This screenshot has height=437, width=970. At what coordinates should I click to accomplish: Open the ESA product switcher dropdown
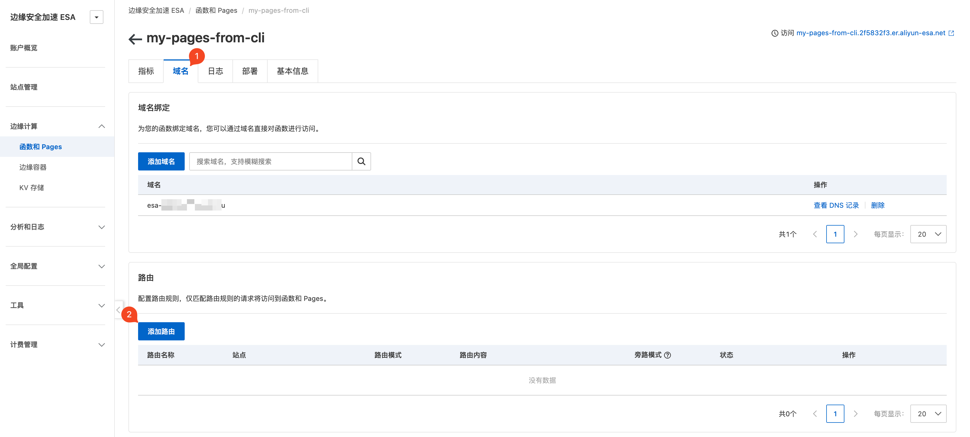[96, 17]
